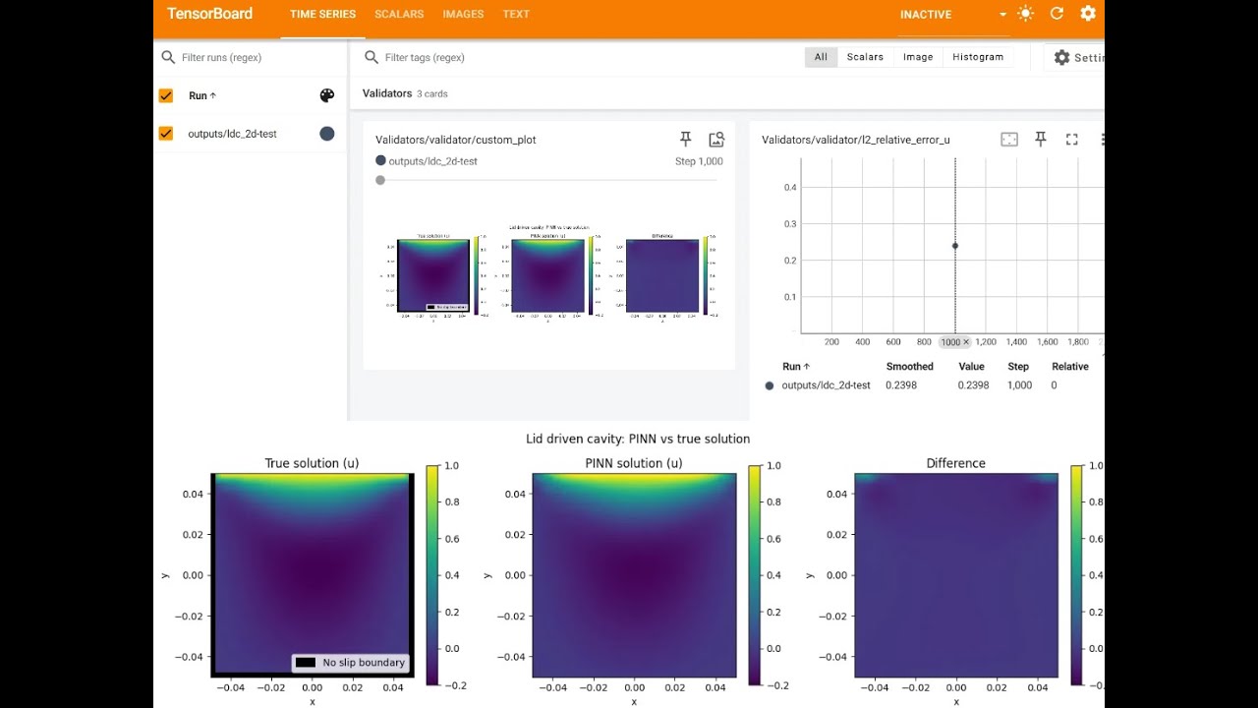Click the reload data icon
Screen dimensions: 1258x708
(x=1057, y=14)
